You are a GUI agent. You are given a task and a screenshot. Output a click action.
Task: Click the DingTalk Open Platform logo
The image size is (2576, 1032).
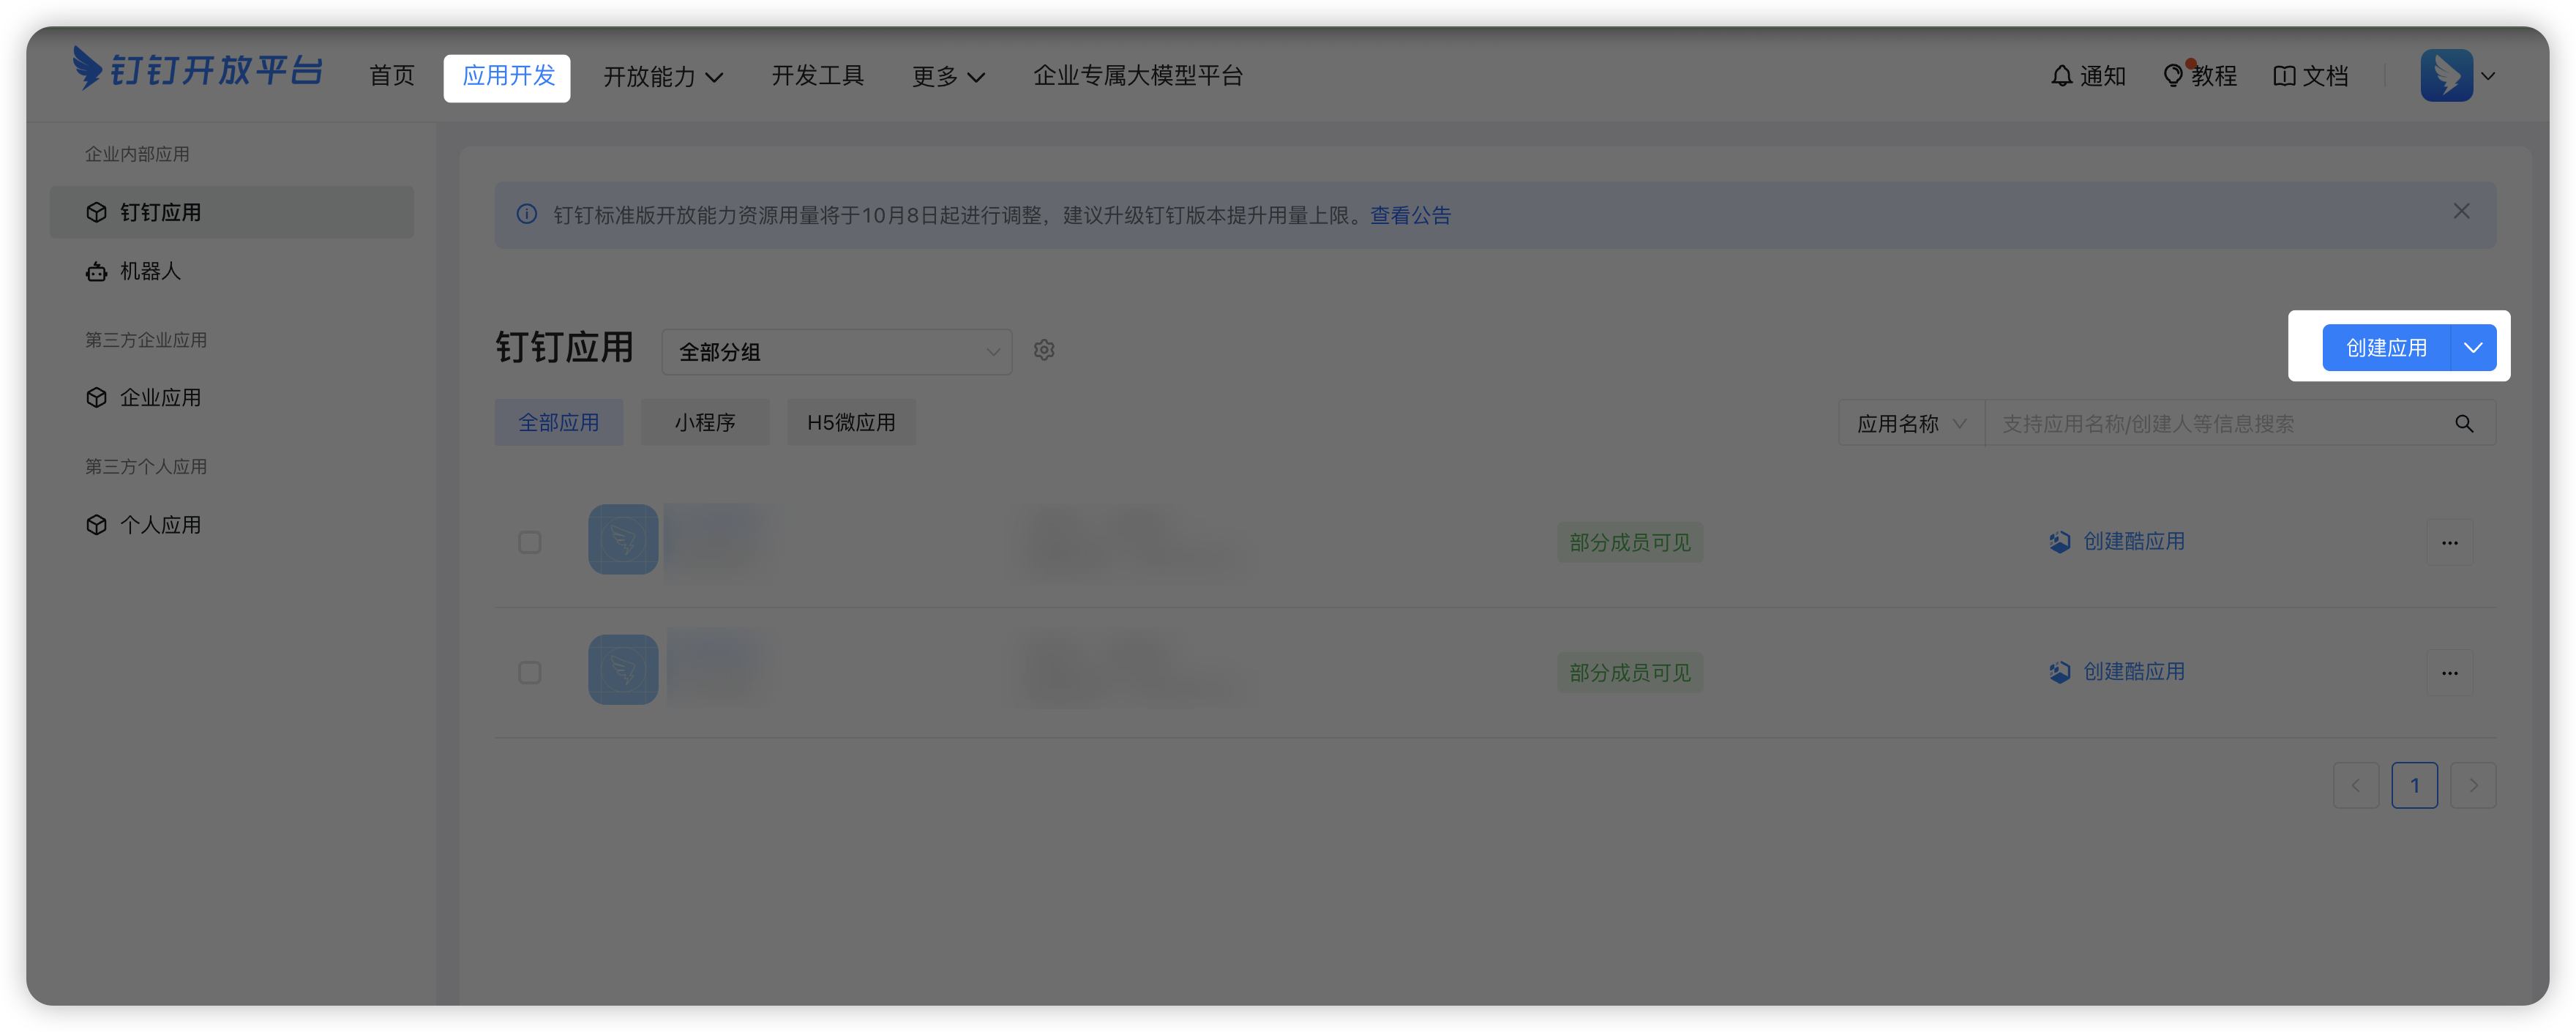(197, 70)
